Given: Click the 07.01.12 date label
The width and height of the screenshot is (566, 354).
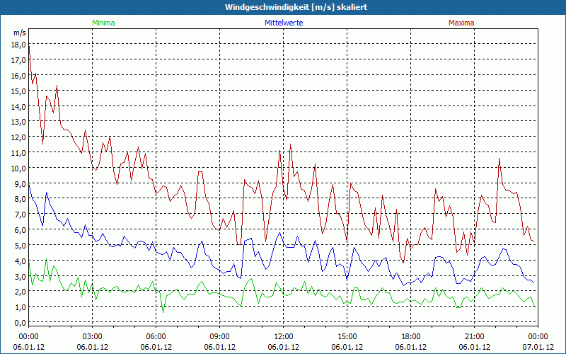Looking at the screenshot, I should tap(538, 347).
